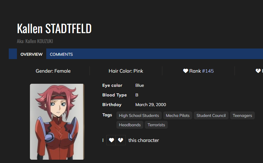Click Kallen's character portrait image
The image size is (263, 163).
coord(57,121)
